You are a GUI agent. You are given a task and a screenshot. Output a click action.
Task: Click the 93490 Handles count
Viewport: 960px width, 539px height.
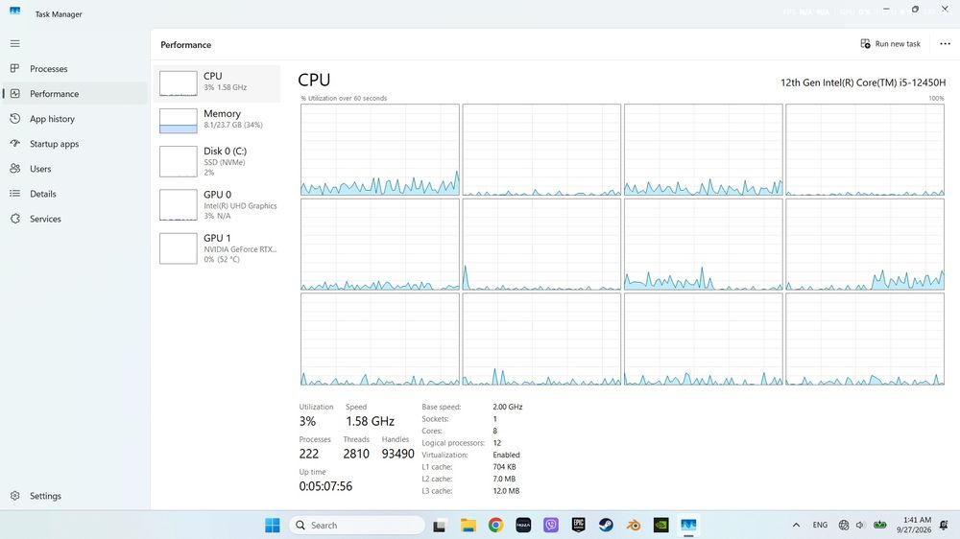click(398, 454)
